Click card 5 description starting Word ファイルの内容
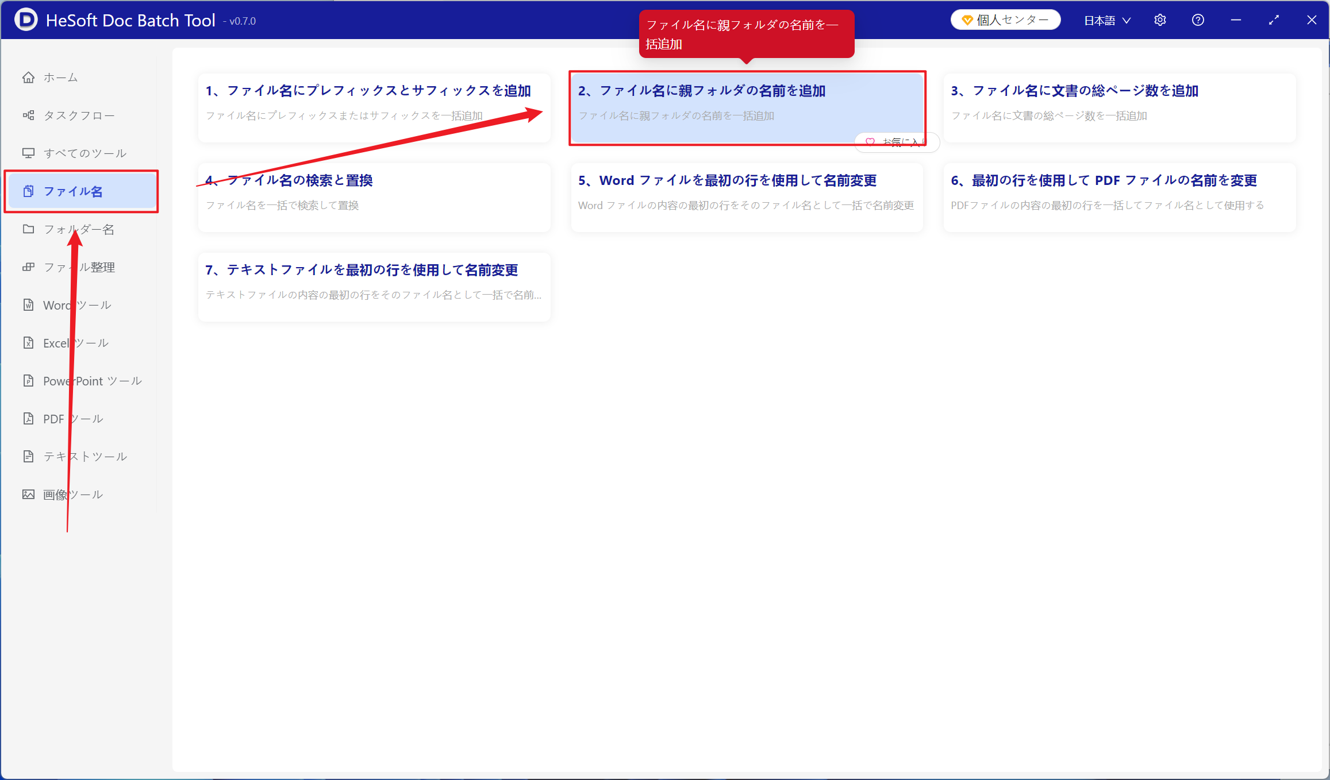Viewport: 1330px width, 780px height. pyautogui.click(x=746, y=206)
